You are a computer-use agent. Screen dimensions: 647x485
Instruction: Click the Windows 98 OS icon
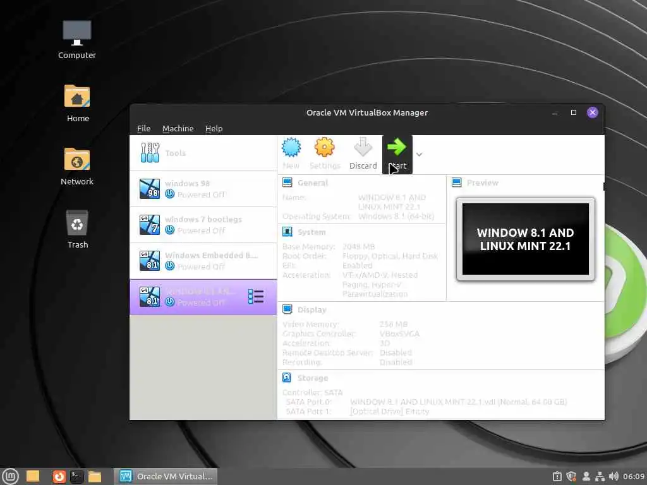point(149,189)
